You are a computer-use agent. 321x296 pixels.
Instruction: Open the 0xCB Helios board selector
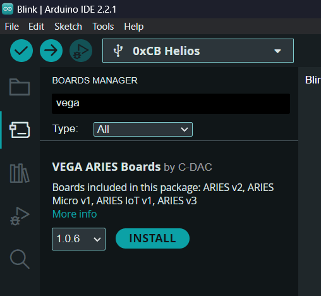point(198,51)
